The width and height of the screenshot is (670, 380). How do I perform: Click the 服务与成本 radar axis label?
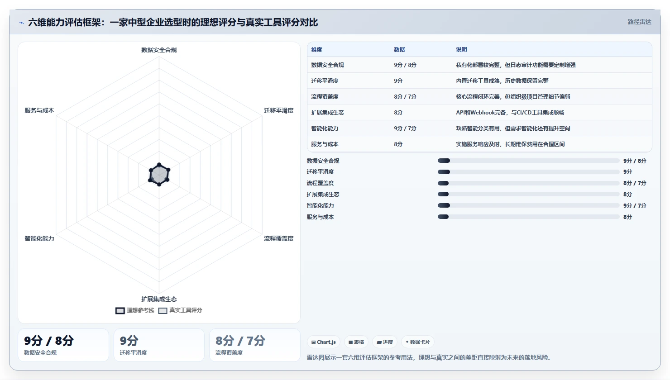[39, 110]
